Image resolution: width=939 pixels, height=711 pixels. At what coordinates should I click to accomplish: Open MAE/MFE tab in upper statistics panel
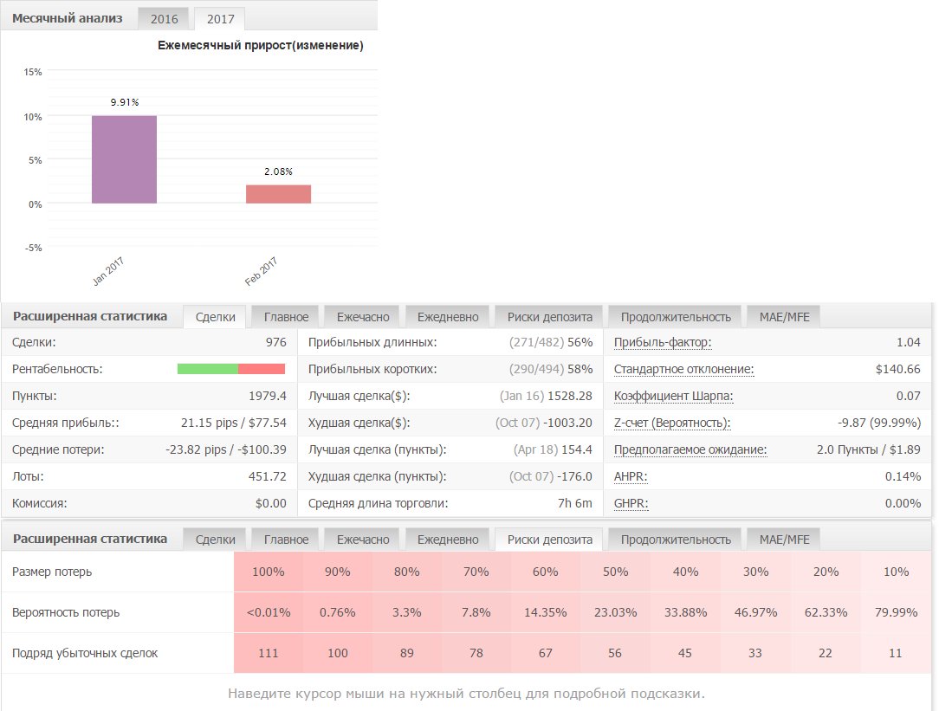pos(784,317)
